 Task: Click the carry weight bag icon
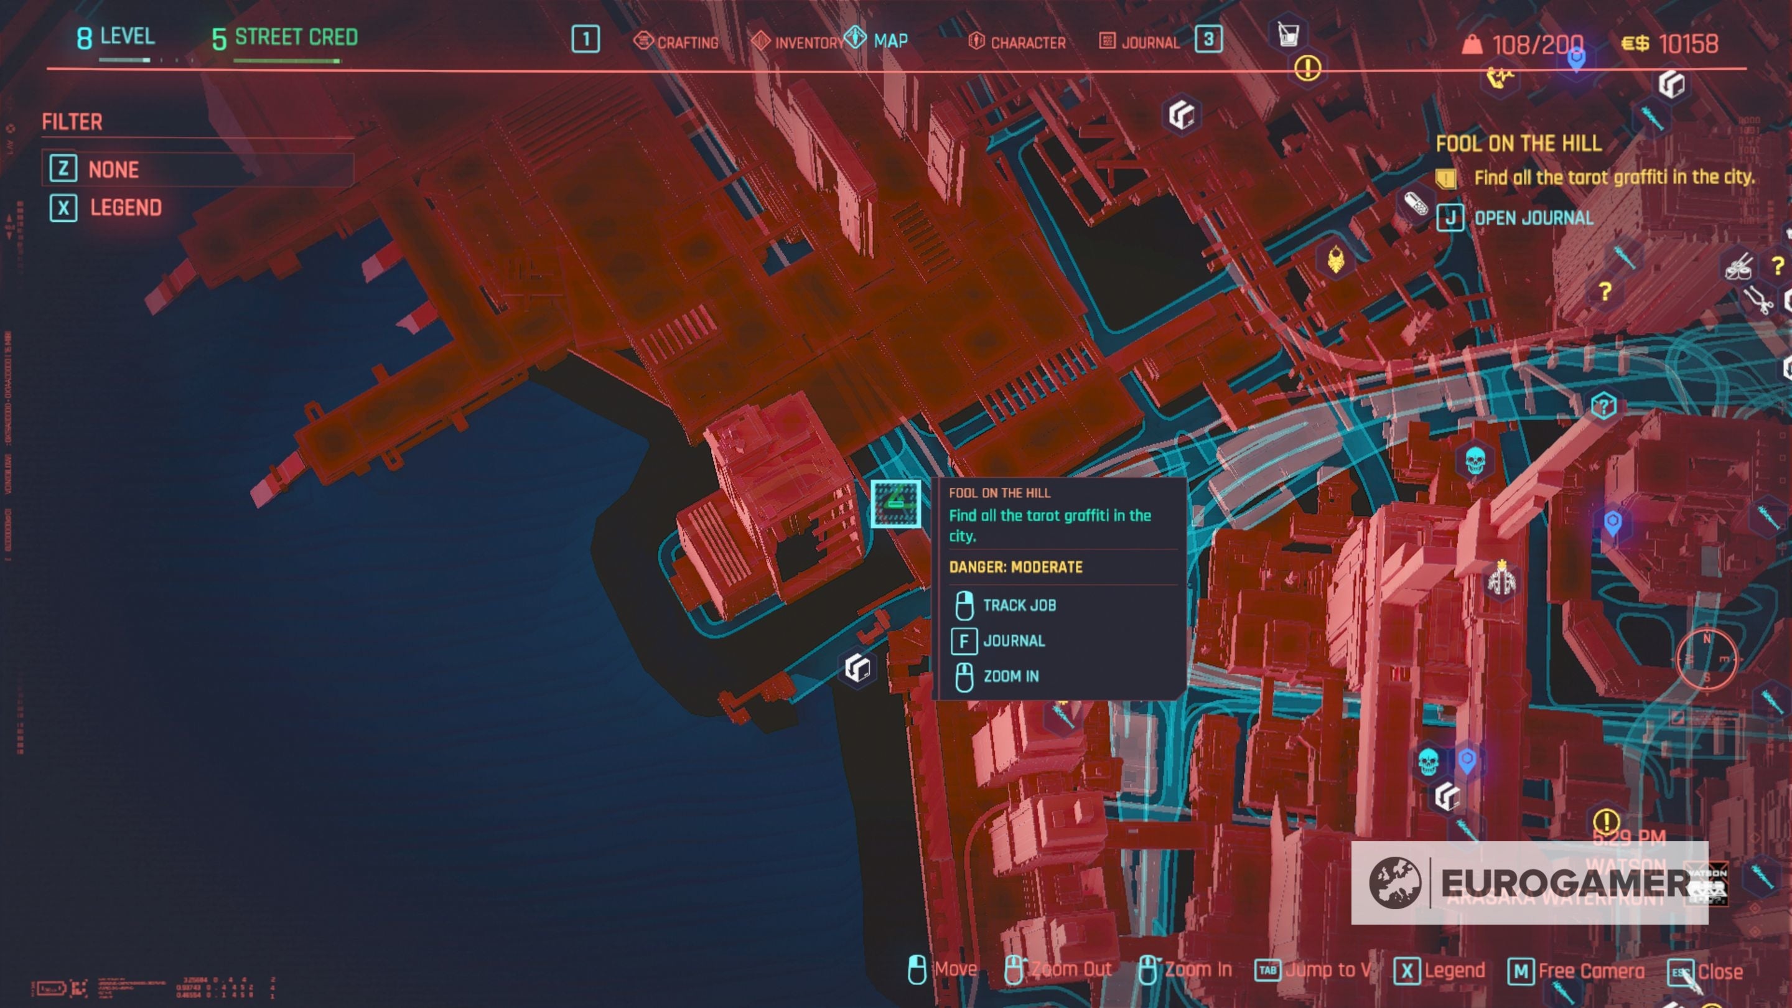(1472, 45)
